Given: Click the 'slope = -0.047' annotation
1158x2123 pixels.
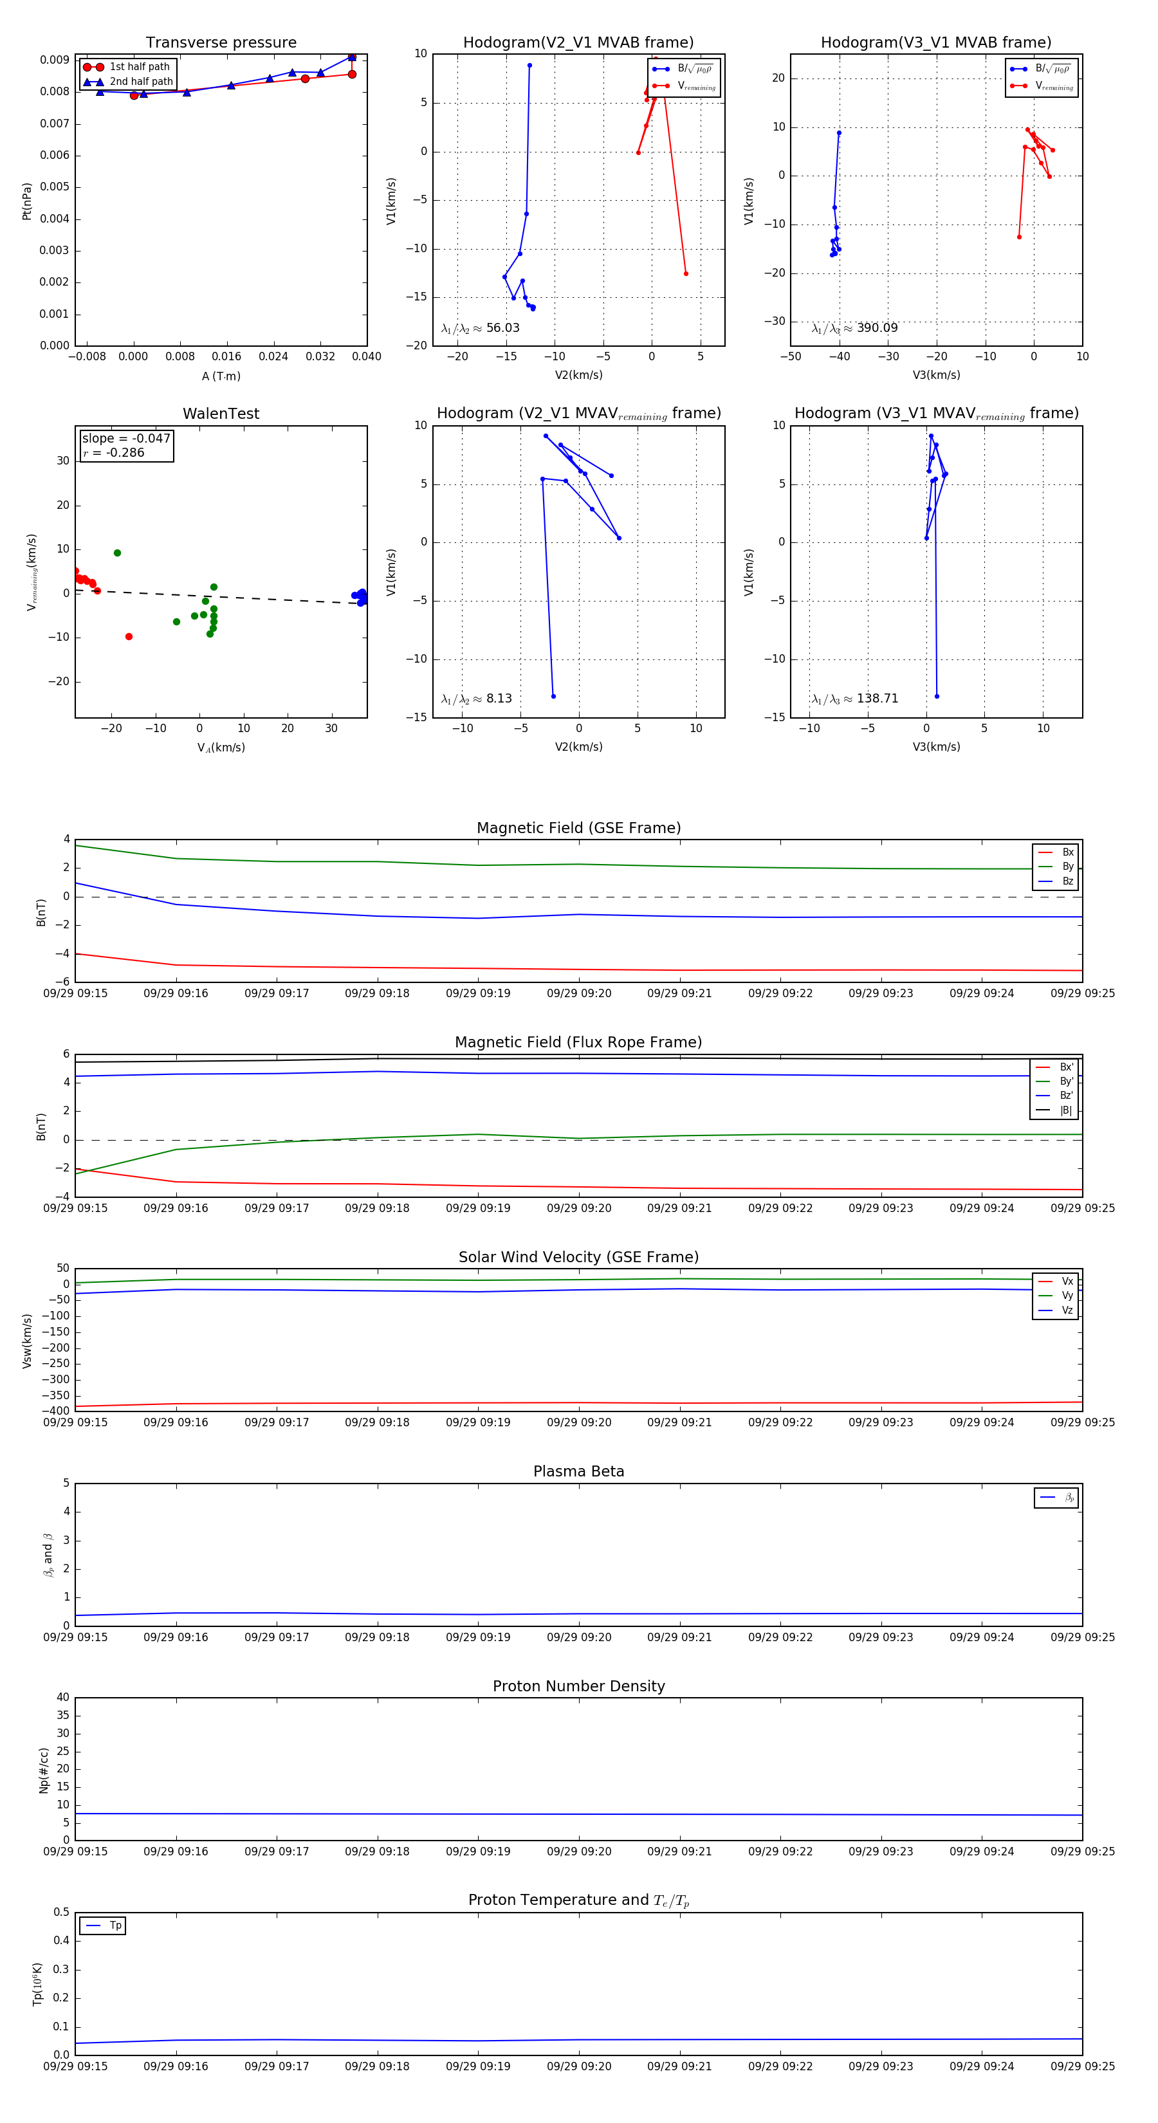Looking at the screenshot, I should pos(126,439).
